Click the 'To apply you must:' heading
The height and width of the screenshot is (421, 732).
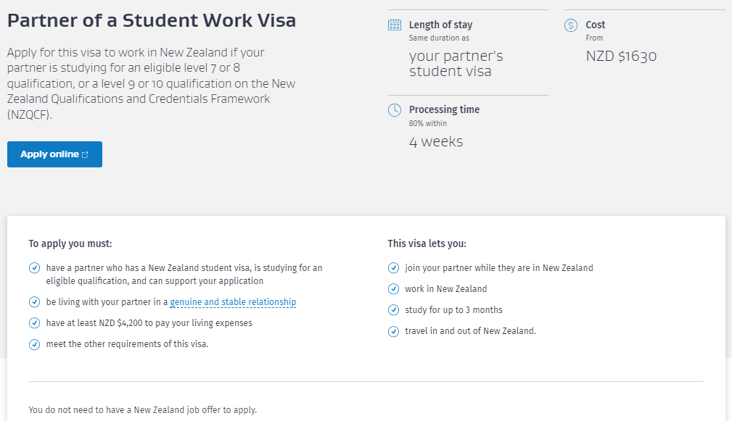tap(70, 243)
